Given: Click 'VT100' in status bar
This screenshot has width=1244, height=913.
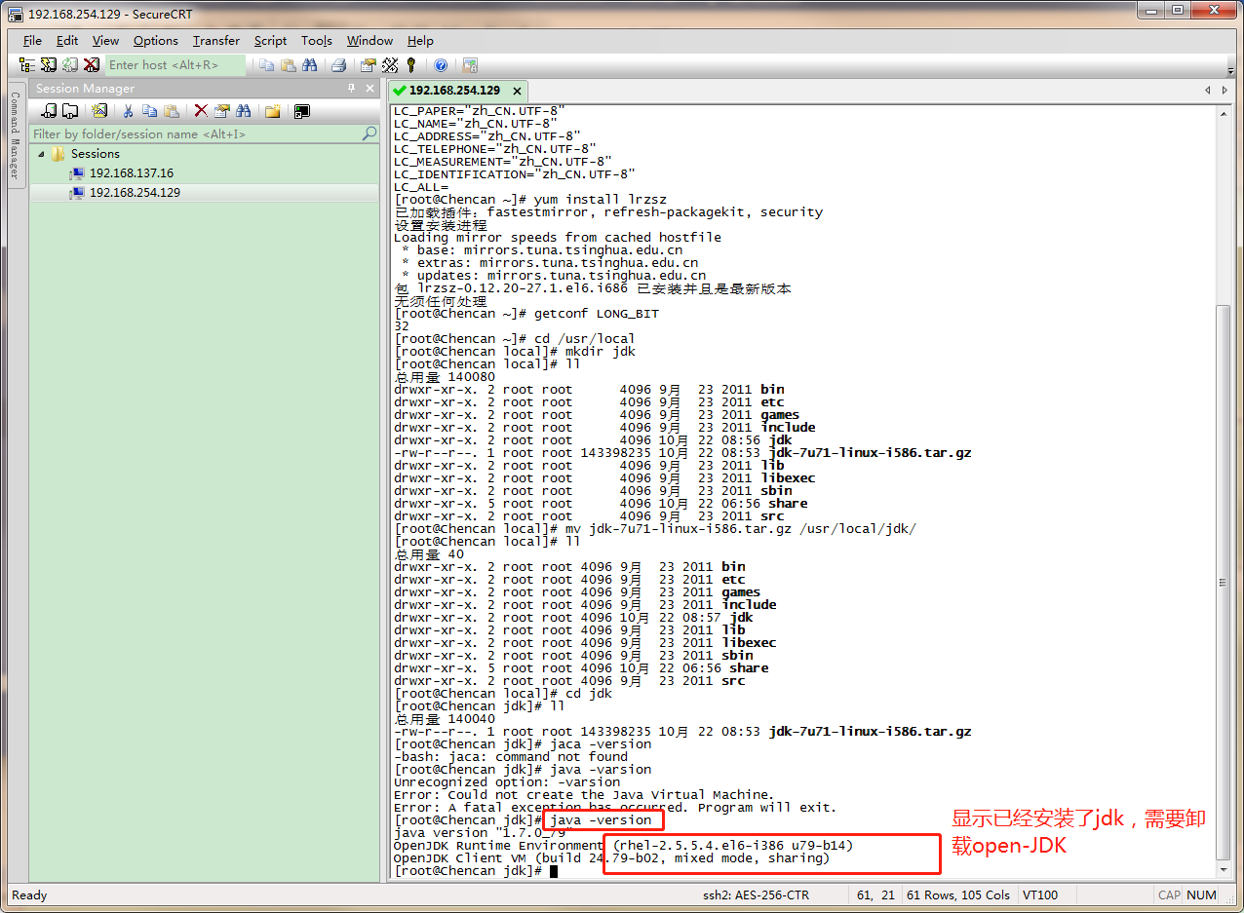Looking at the screenshot, I should coord(1040,895).
